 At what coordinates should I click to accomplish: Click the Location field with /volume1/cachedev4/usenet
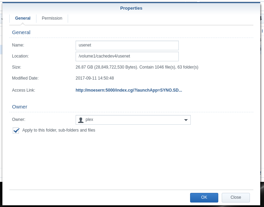click(x=127, y=56)
